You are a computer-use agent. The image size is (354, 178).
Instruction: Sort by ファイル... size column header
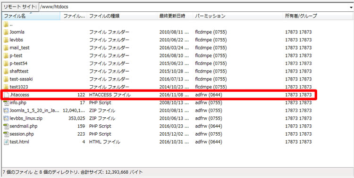[x=74, y=16]
